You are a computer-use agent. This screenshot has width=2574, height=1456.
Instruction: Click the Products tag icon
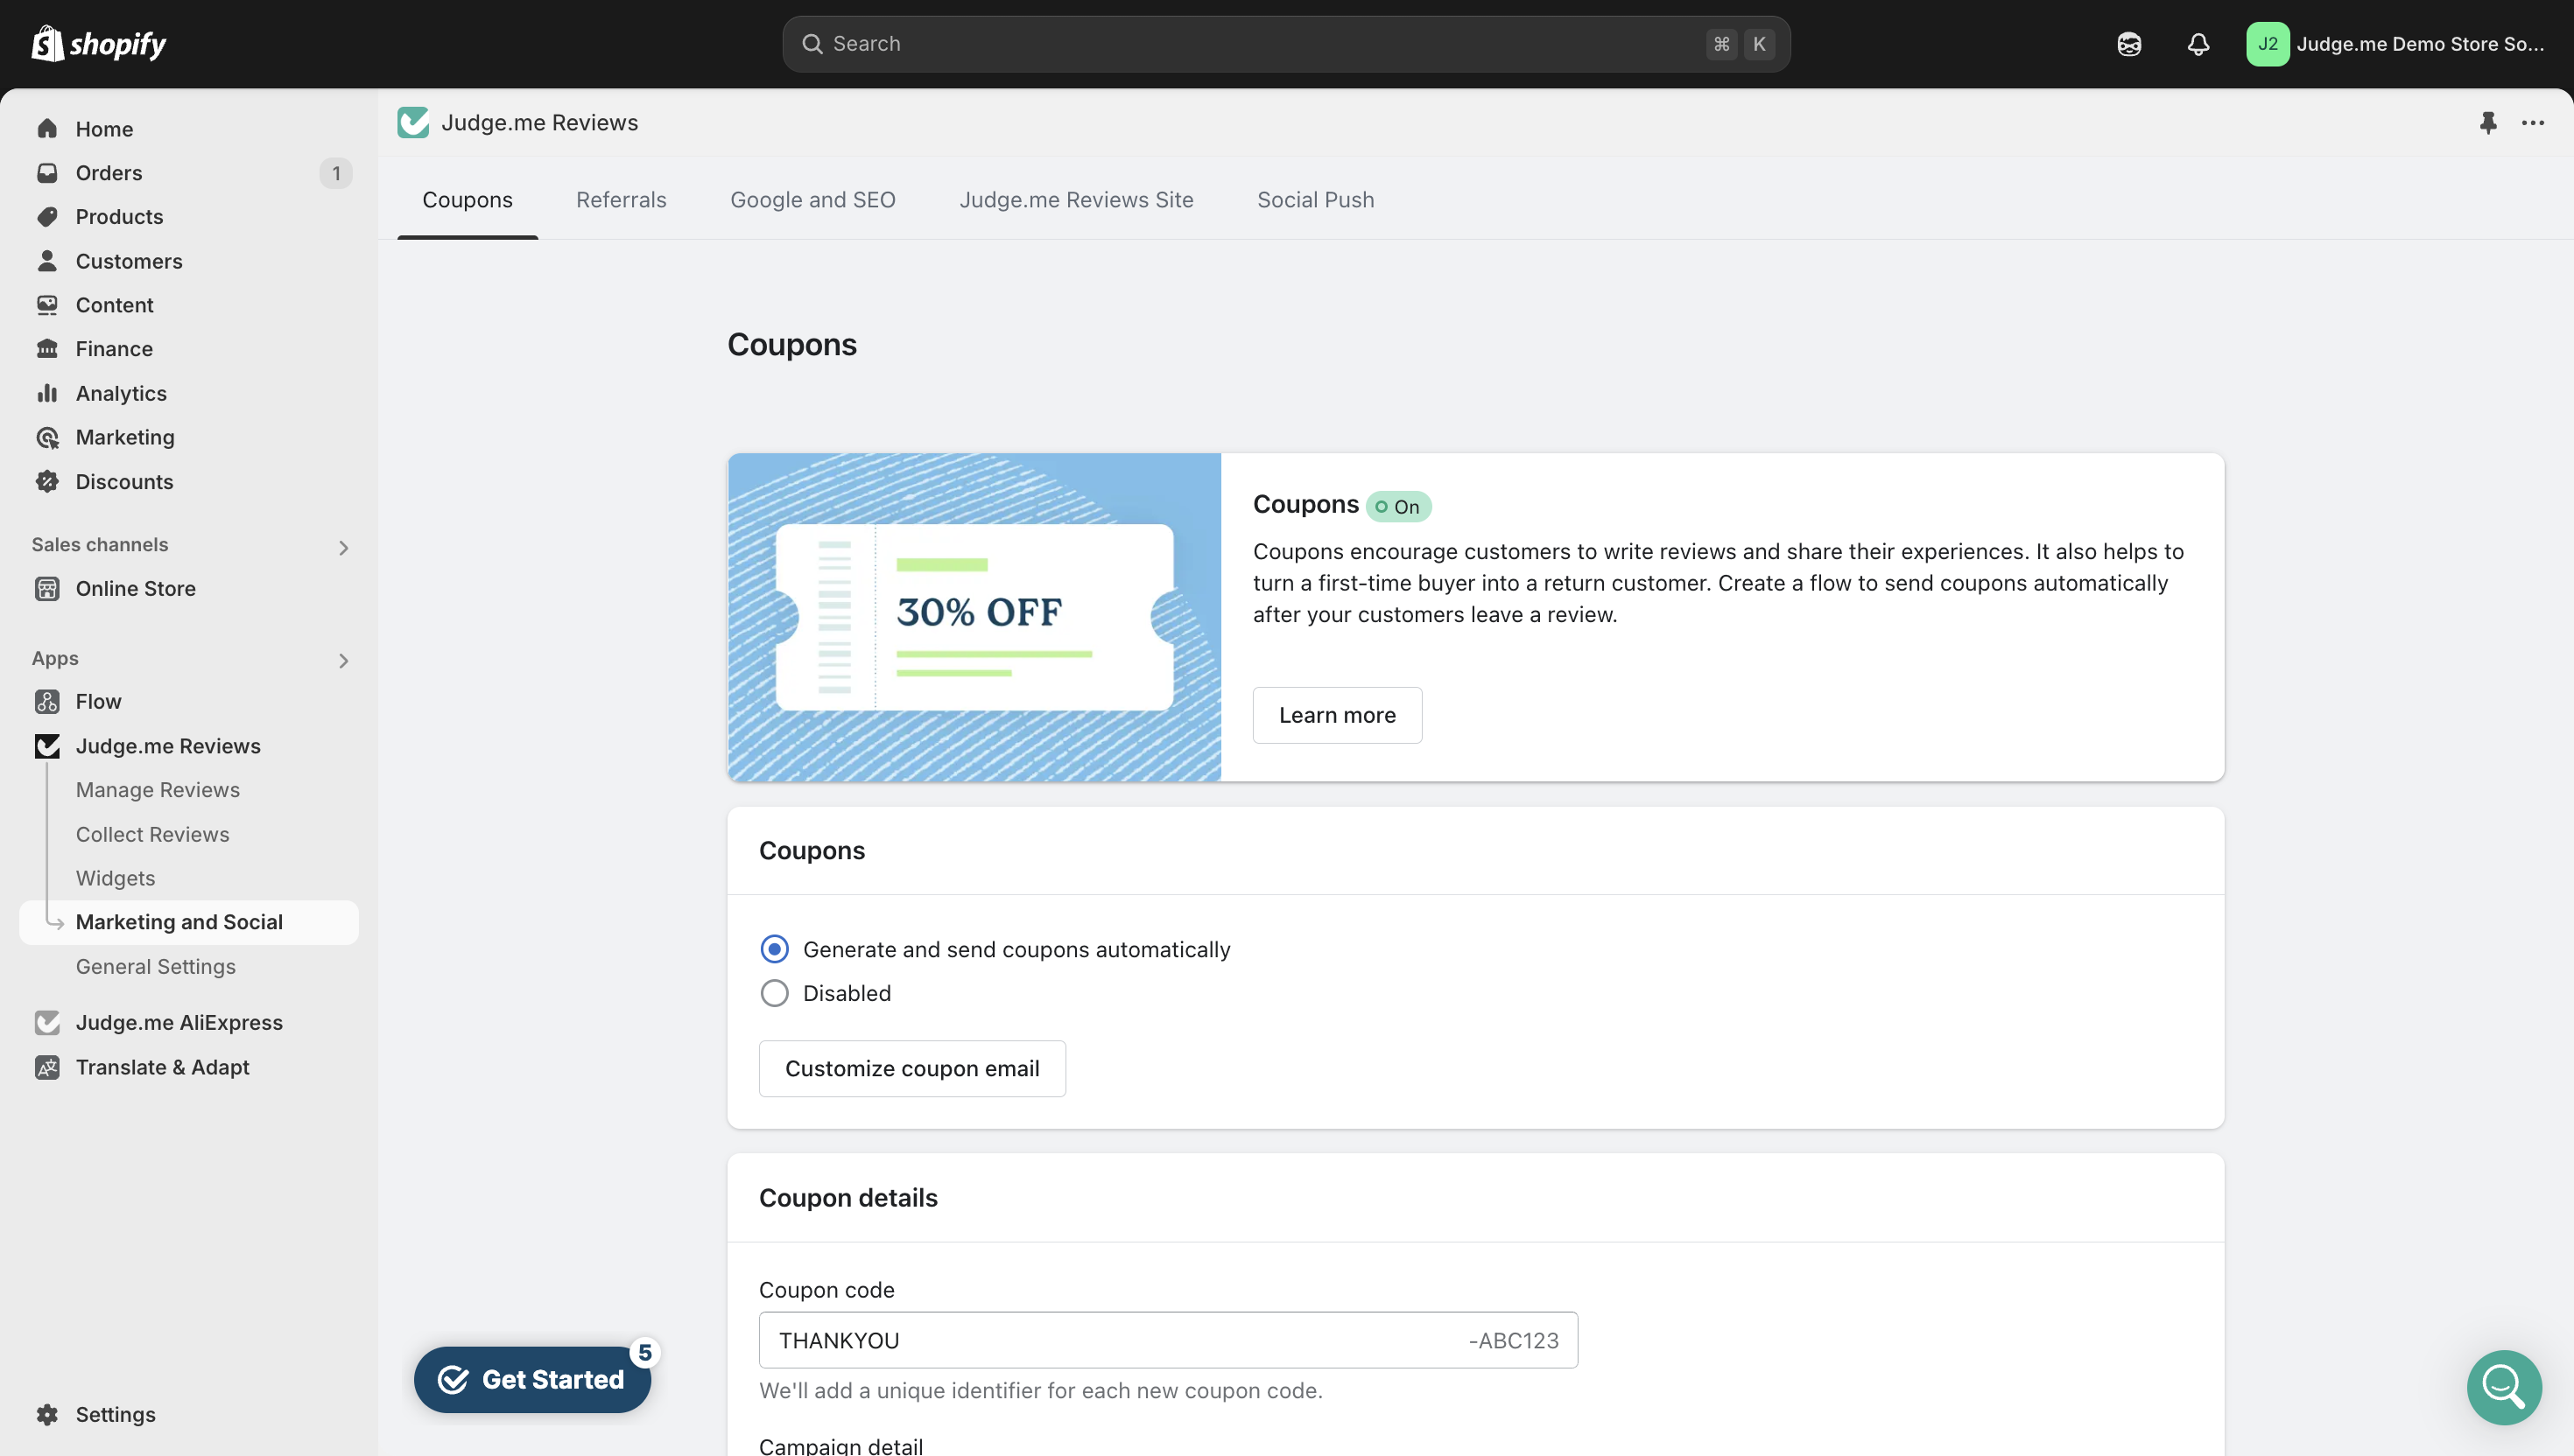tap(47, 217)
